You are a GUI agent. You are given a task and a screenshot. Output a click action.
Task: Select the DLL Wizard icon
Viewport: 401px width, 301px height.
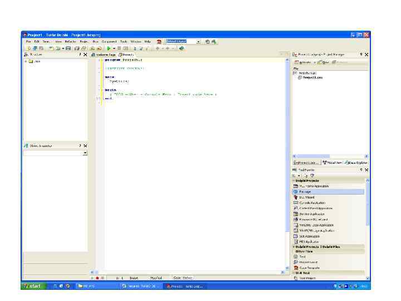coord(296,197)
